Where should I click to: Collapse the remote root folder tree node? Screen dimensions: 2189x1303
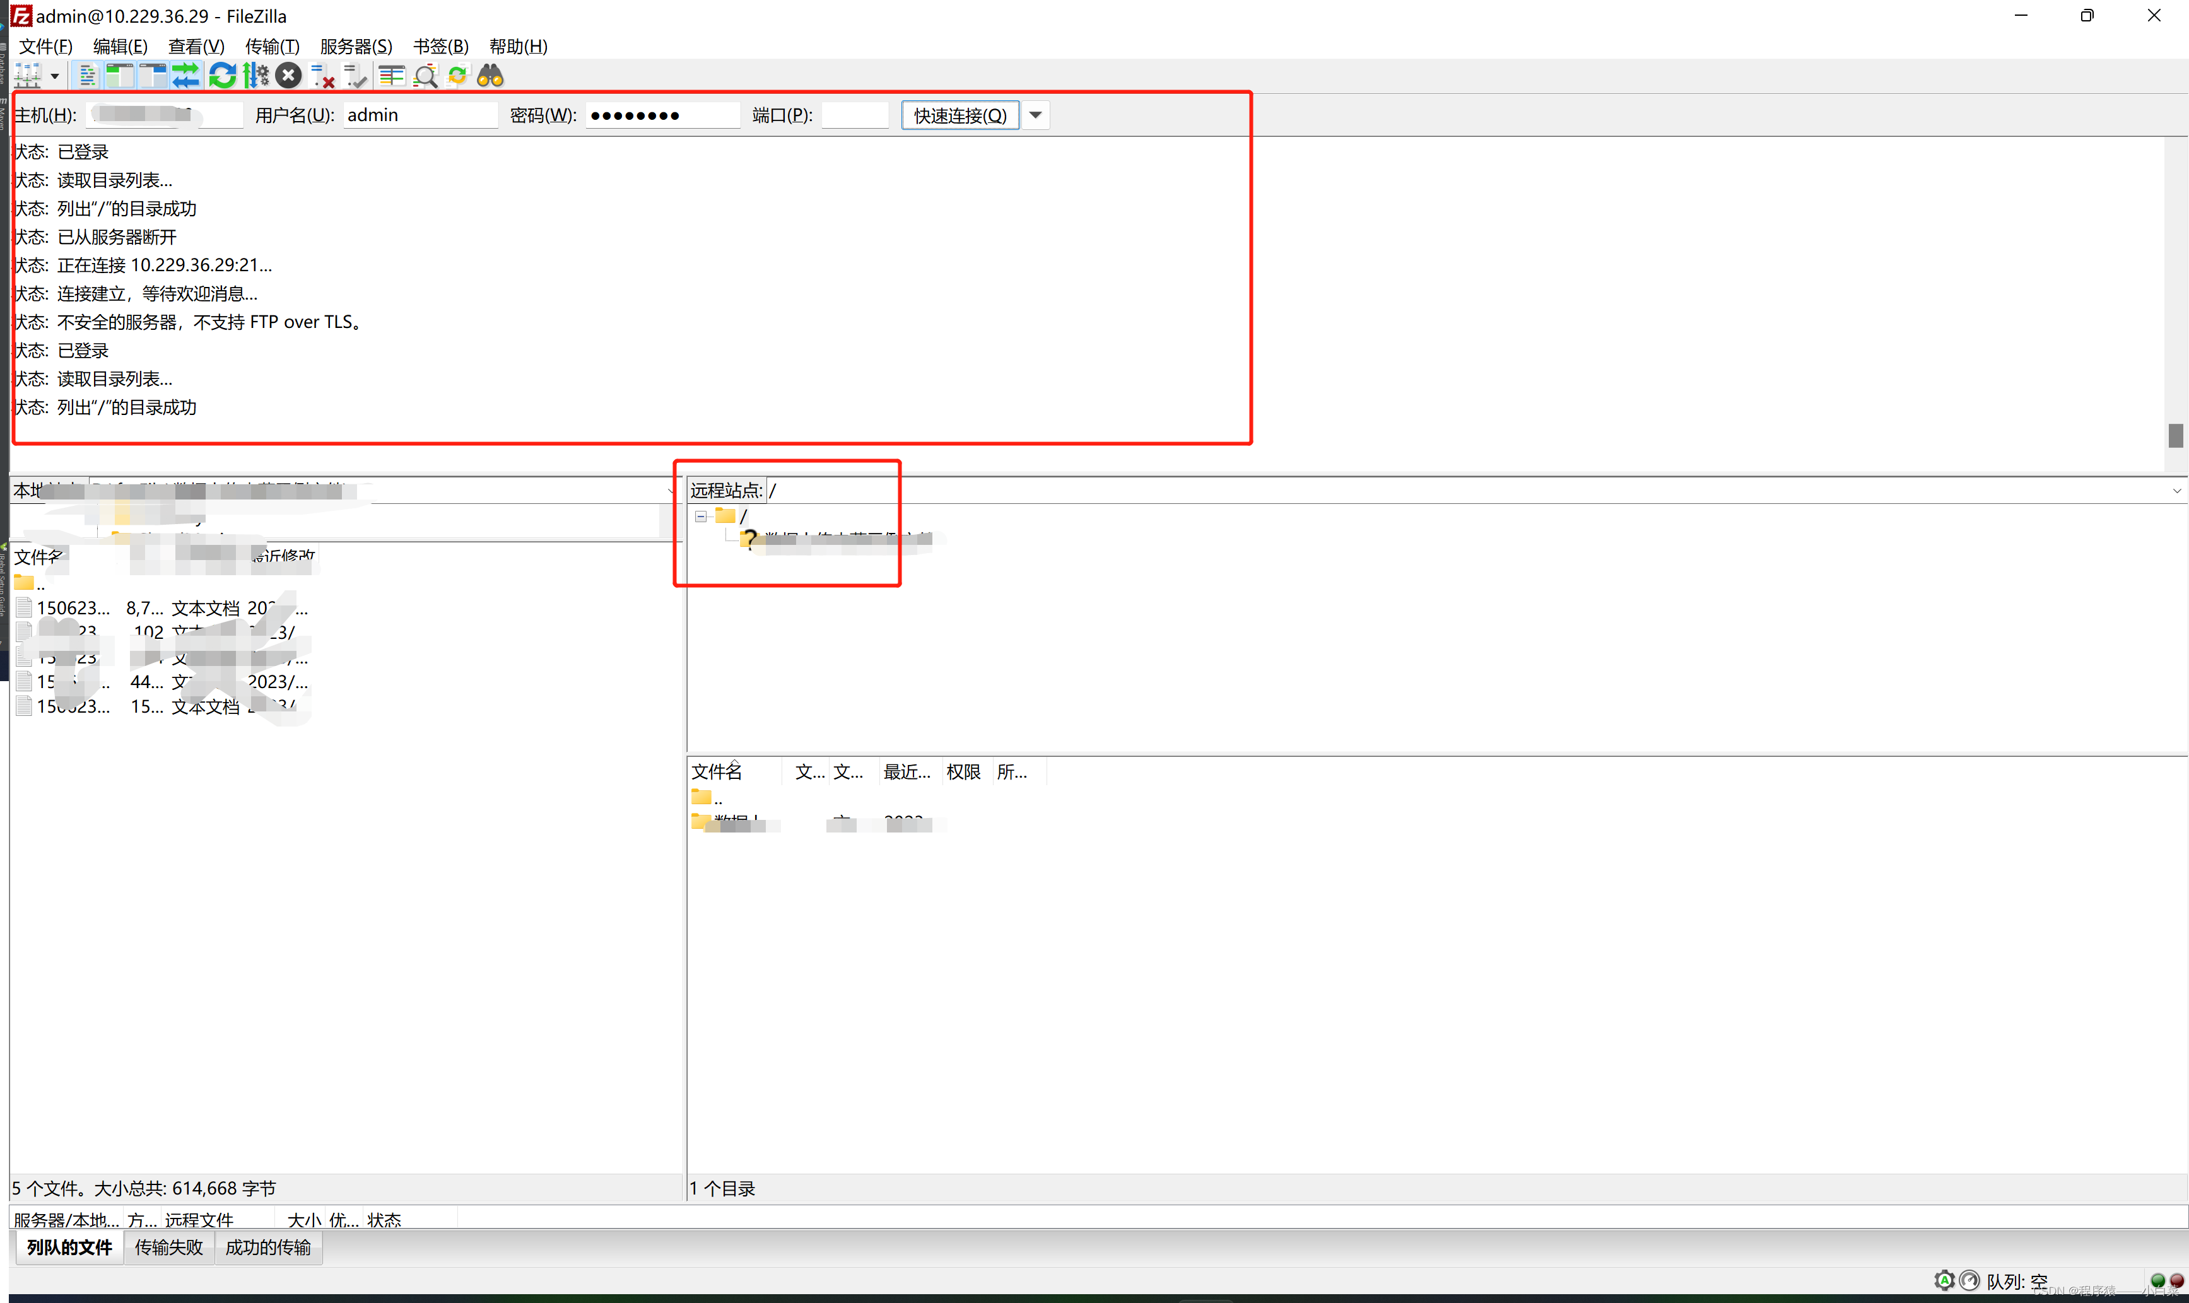(x=701, y=517)
